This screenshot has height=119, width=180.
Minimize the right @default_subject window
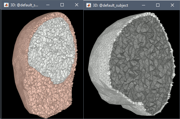pos(144,5)
